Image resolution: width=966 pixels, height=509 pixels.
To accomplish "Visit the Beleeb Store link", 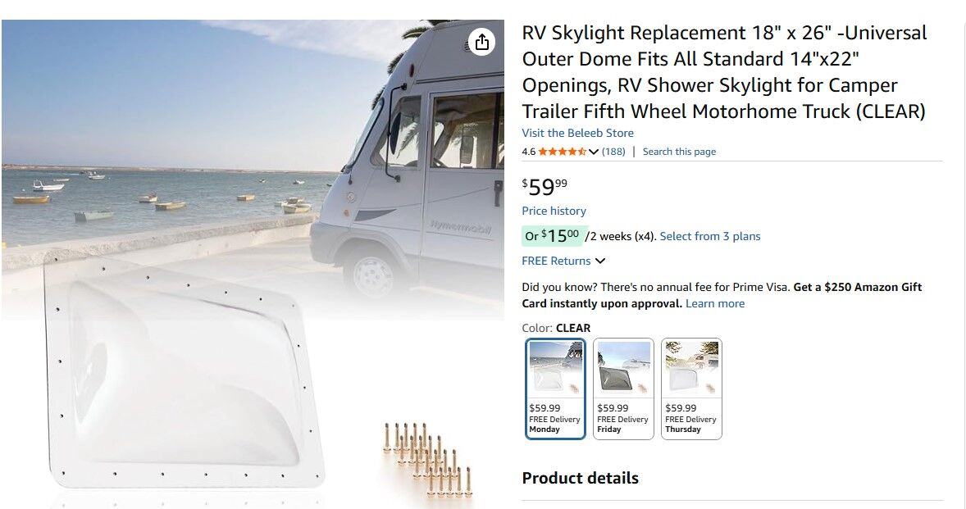I will 577,133.
